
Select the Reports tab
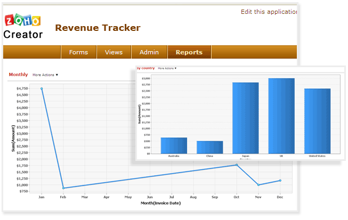(189, 52)
